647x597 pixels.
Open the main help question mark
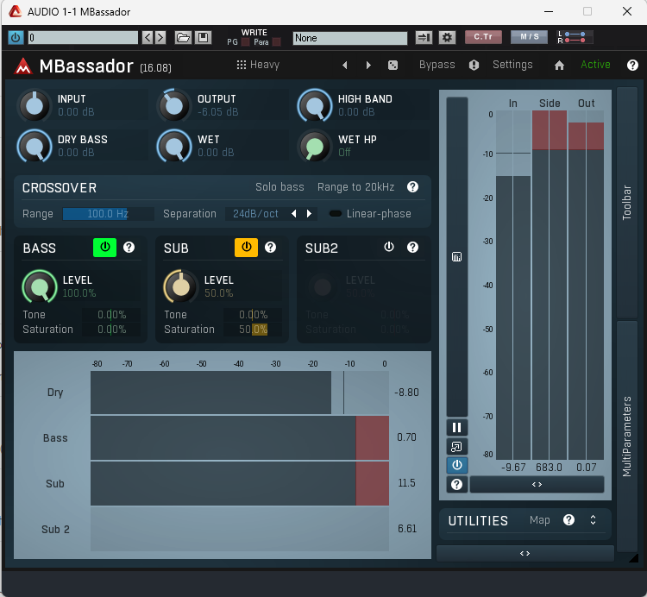click(632, 66)
